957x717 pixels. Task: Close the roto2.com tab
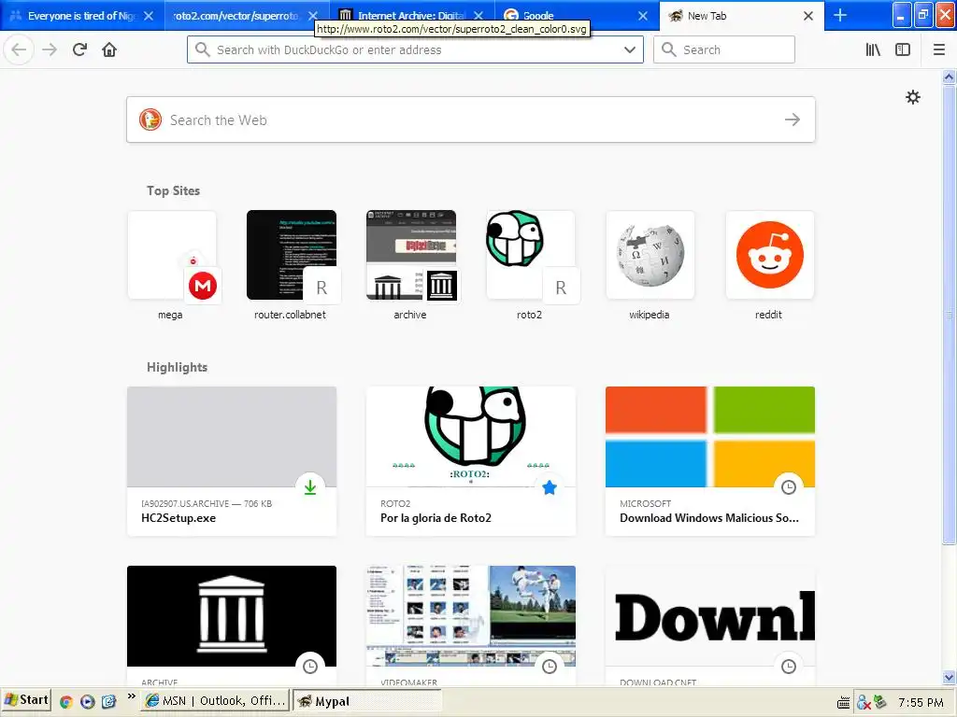coord(312,16)
